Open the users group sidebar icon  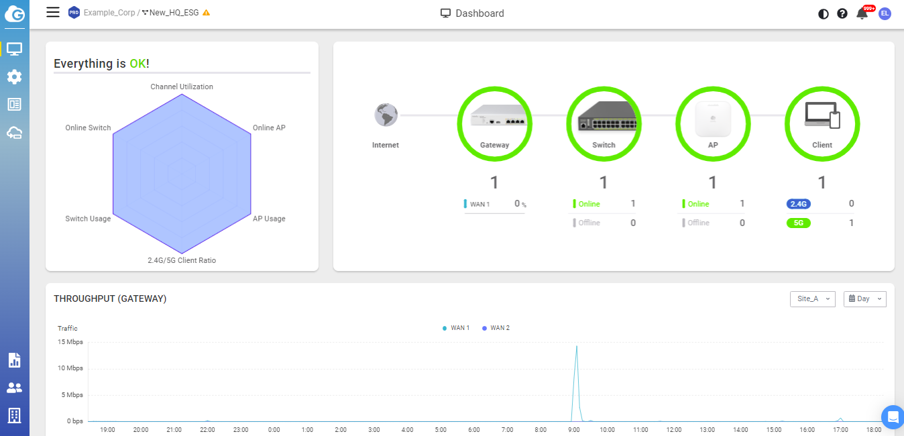point(14,388)
